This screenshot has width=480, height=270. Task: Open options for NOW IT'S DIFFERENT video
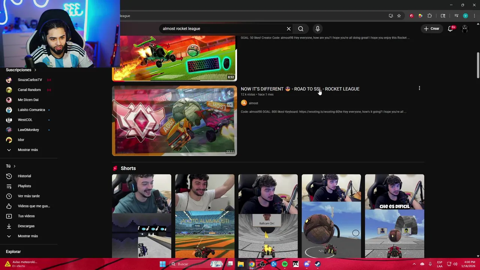pyautogui.click(x=419, y=88)
